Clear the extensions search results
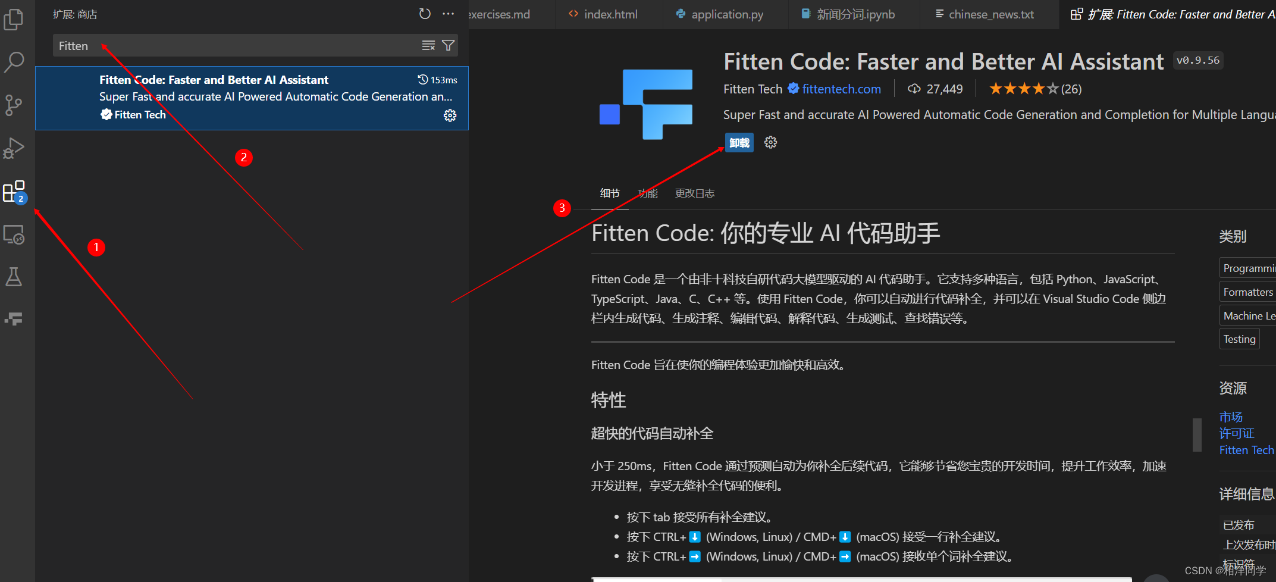Screen dimensions: 1276x582 point(428,46)
